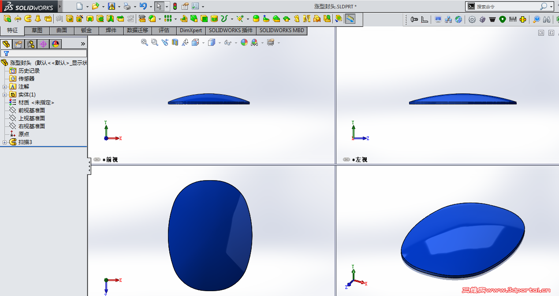
Task: Click the link icon beside *前视 viewport label
Action: [97, 159]
